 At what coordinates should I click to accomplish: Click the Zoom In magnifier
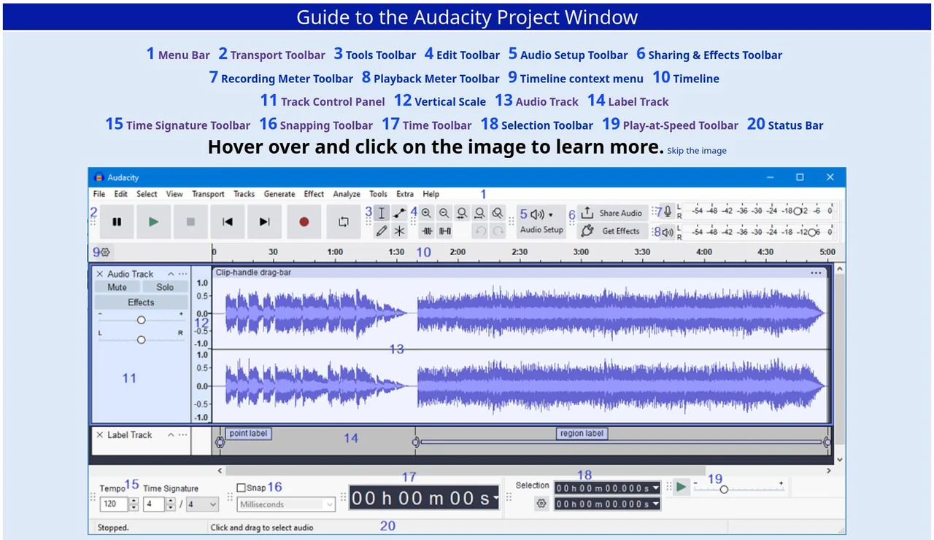click(426, 214)
